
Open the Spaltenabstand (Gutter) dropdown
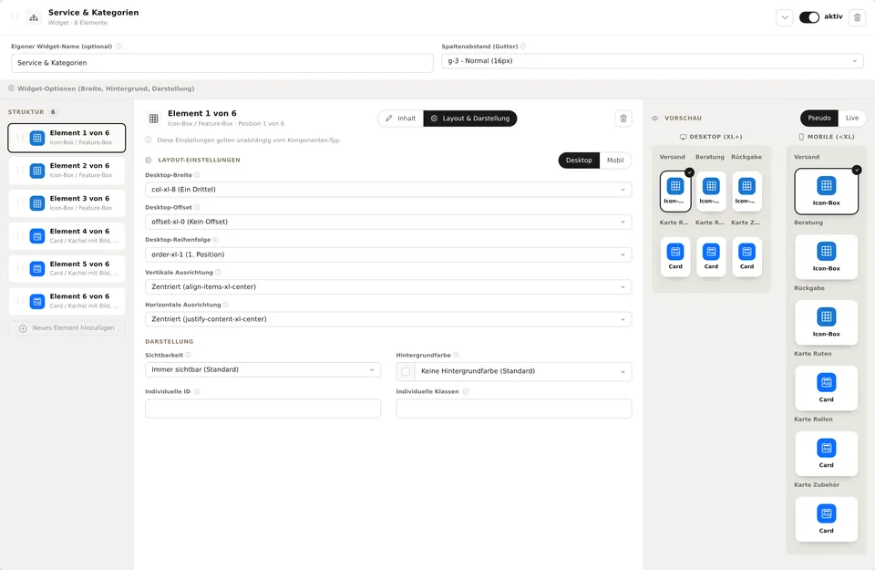(653, 61)
